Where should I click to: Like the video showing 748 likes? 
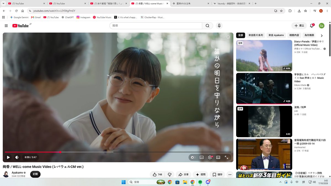tap(158, 174)
